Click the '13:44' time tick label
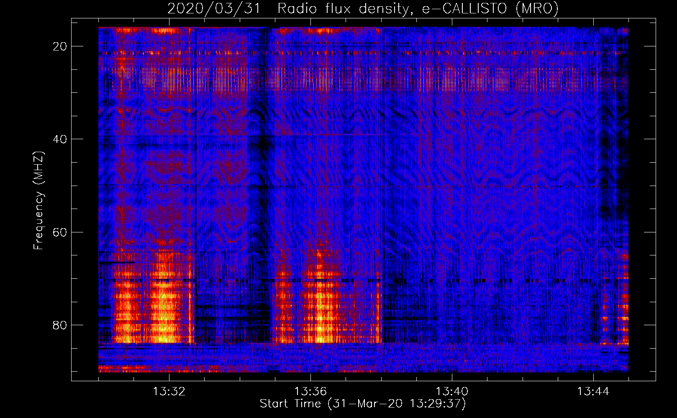 point(593,391)
